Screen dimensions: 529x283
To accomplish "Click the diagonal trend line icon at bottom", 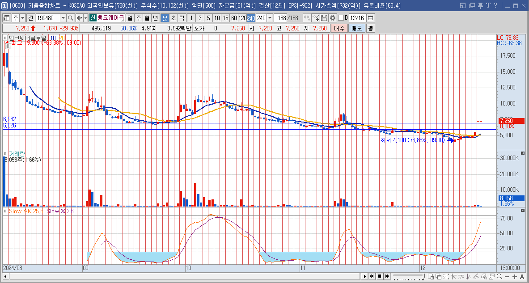I will 476,276.
